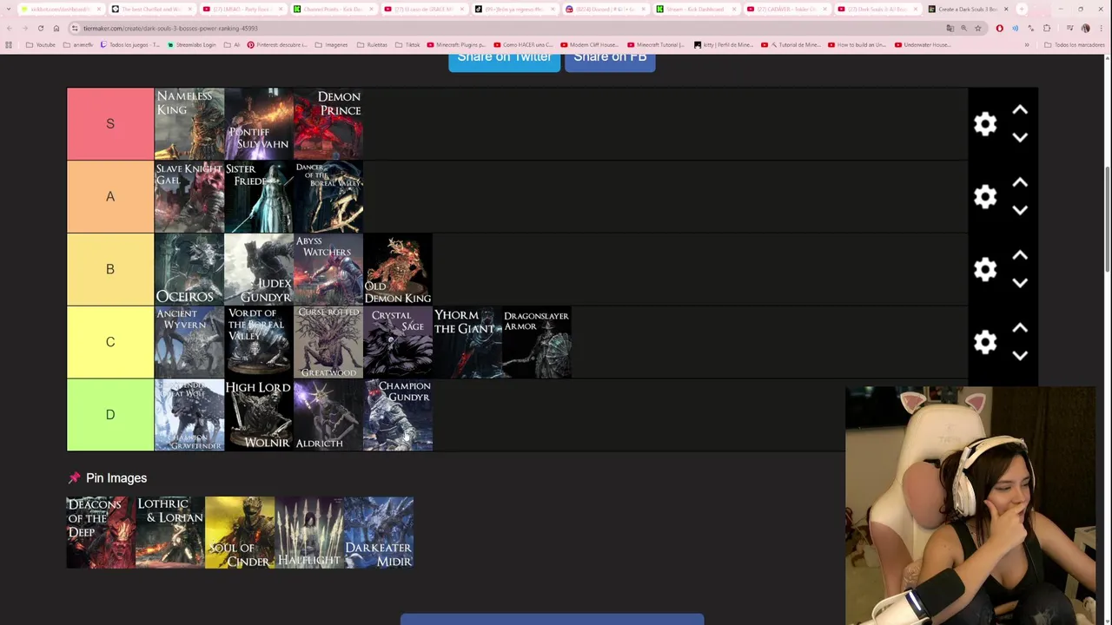Select Sister Friede boss image
Screen dimensions: 1112x625
[259, 197]
